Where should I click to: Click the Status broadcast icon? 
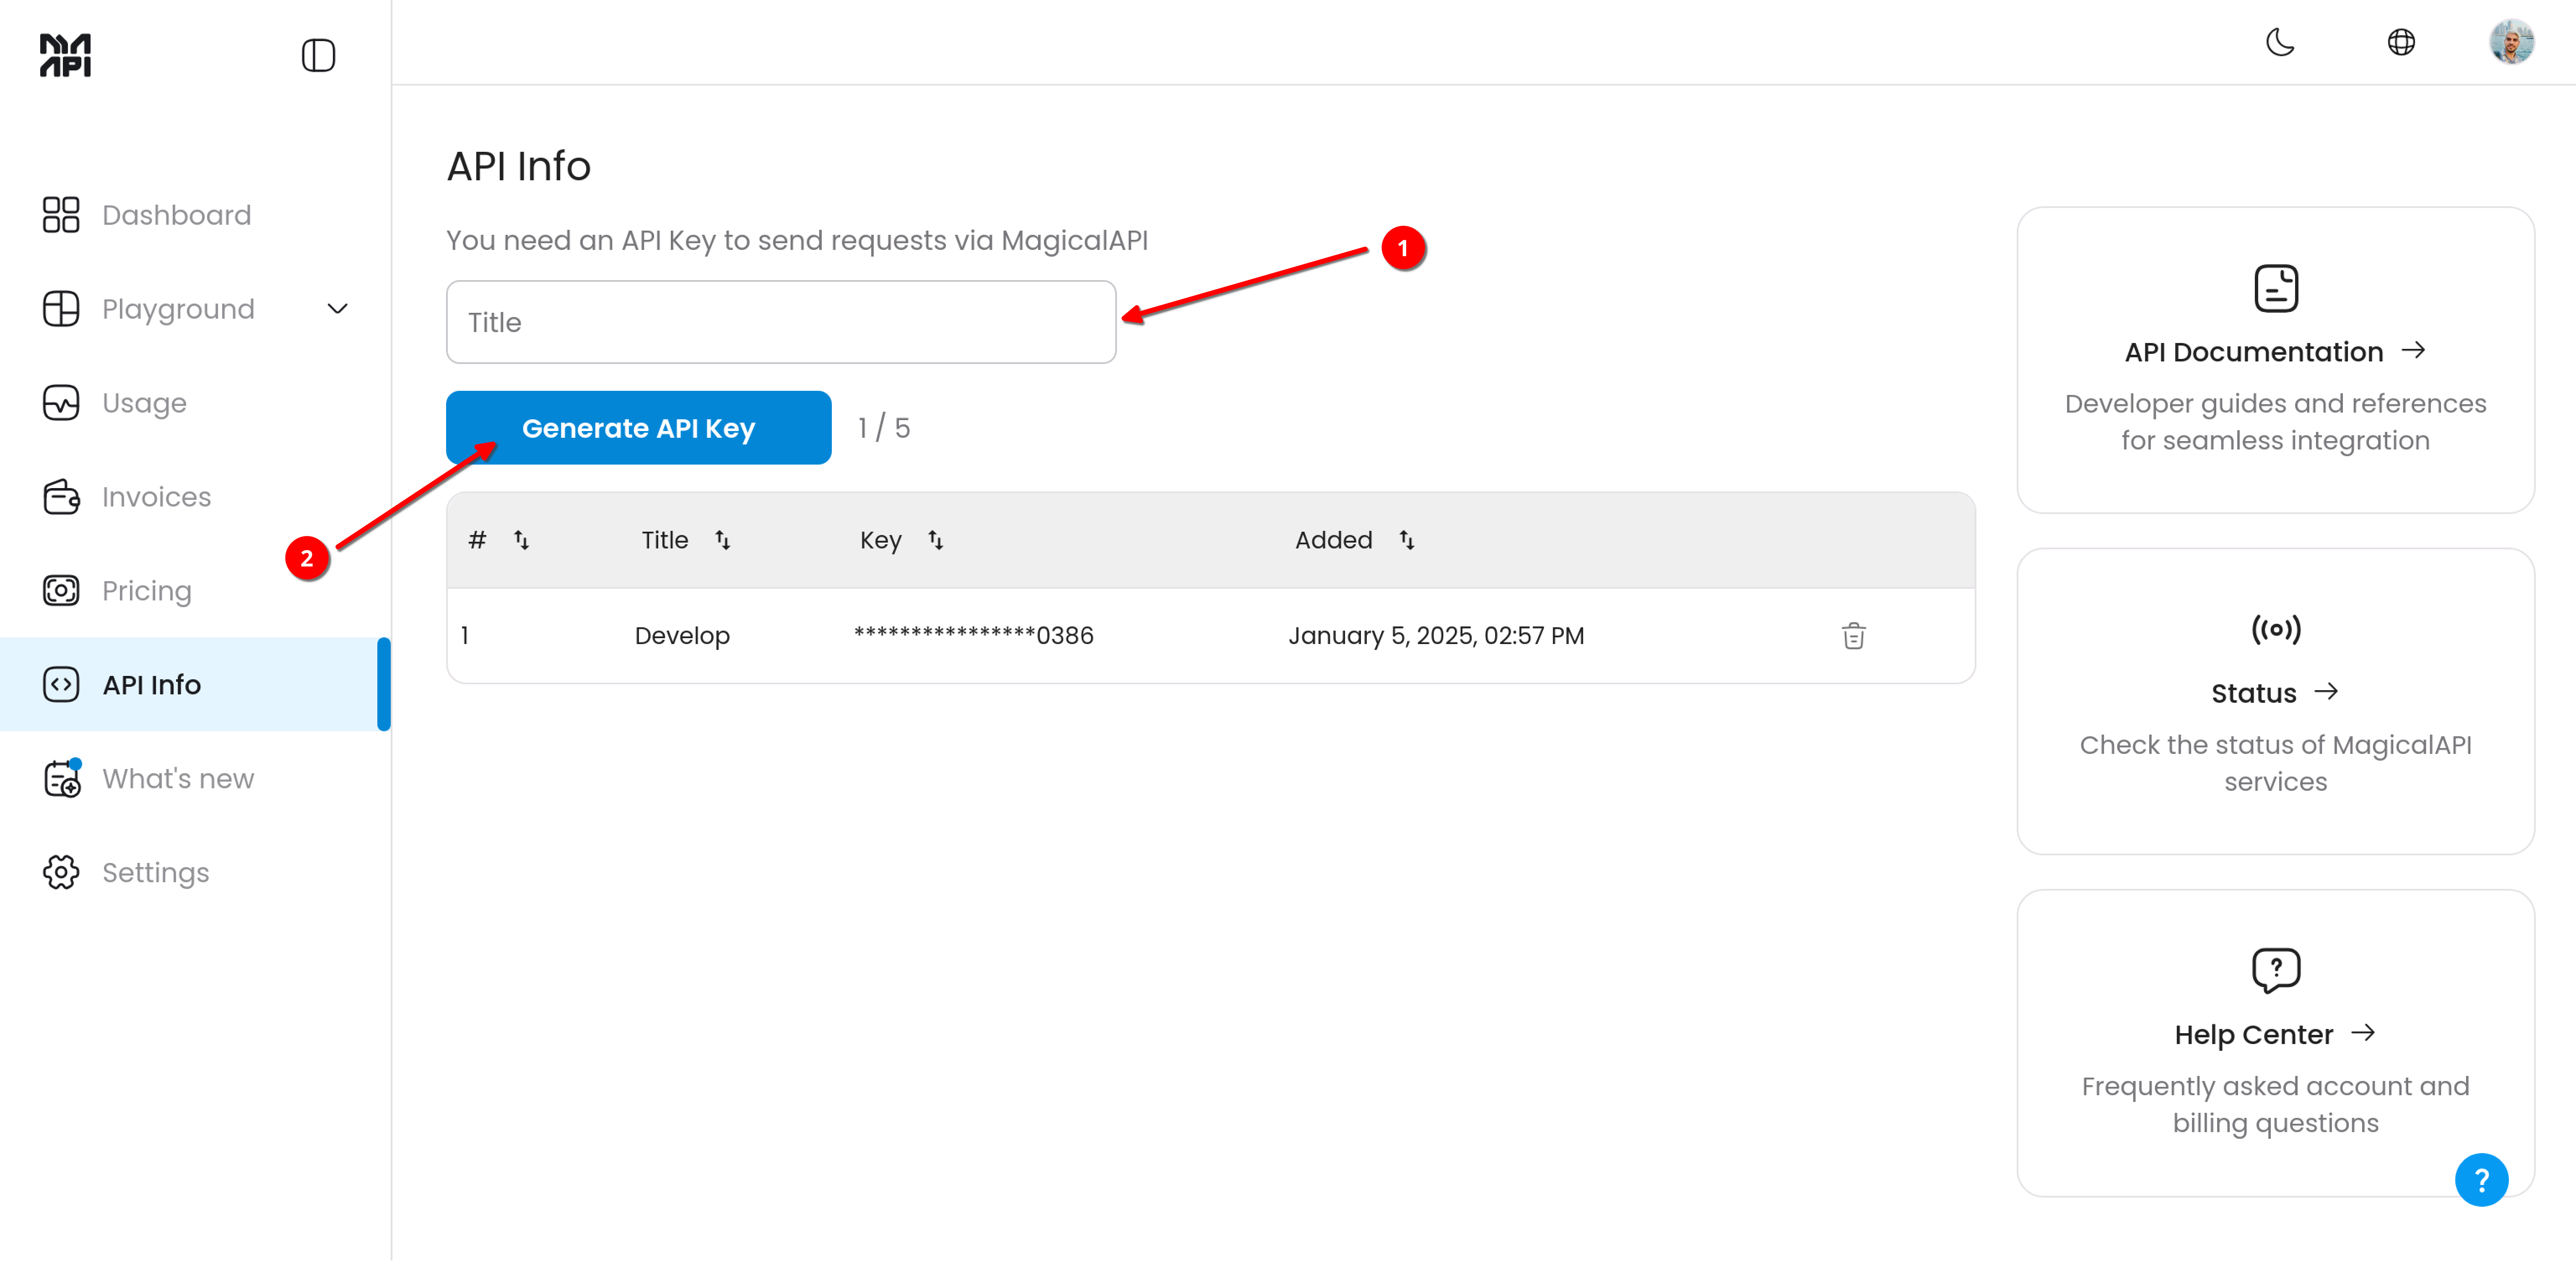[2276, 629]
